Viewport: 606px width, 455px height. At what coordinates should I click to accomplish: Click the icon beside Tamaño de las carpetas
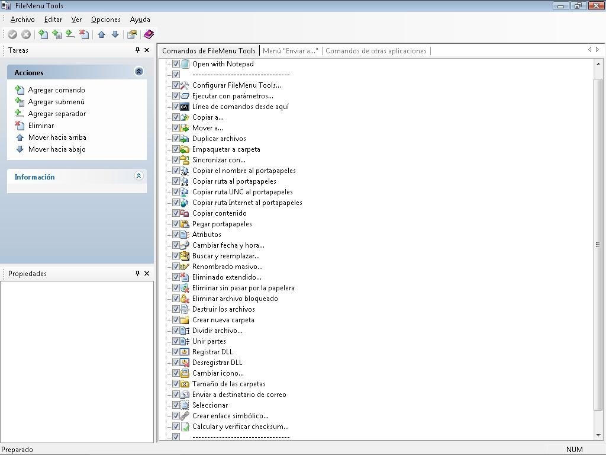pyautogui.click(x=185, y=384)
